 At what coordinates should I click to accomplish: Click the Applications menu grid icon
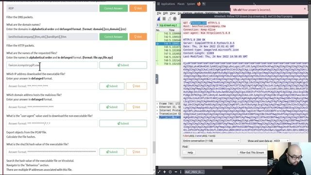pyautogui.click(x=158, y=4)
